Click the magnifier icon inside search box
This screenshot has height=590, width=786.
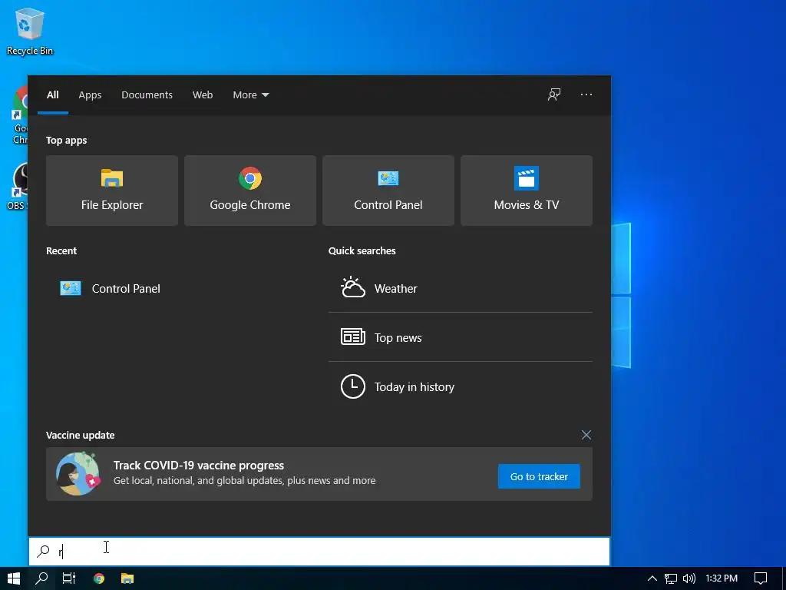[43, 552]
